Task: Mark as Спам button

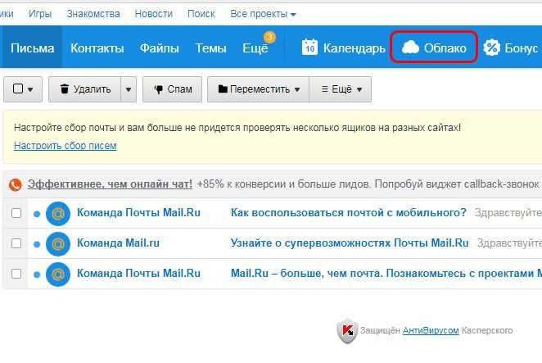Action: click(x=172, y=89)
